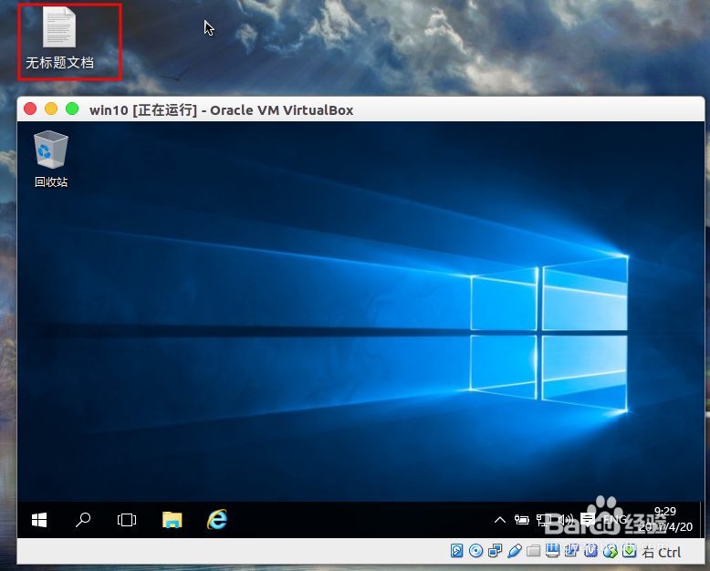Open the Windows Start menu
The width and height of the screenshot is (710, 571).
39,520
